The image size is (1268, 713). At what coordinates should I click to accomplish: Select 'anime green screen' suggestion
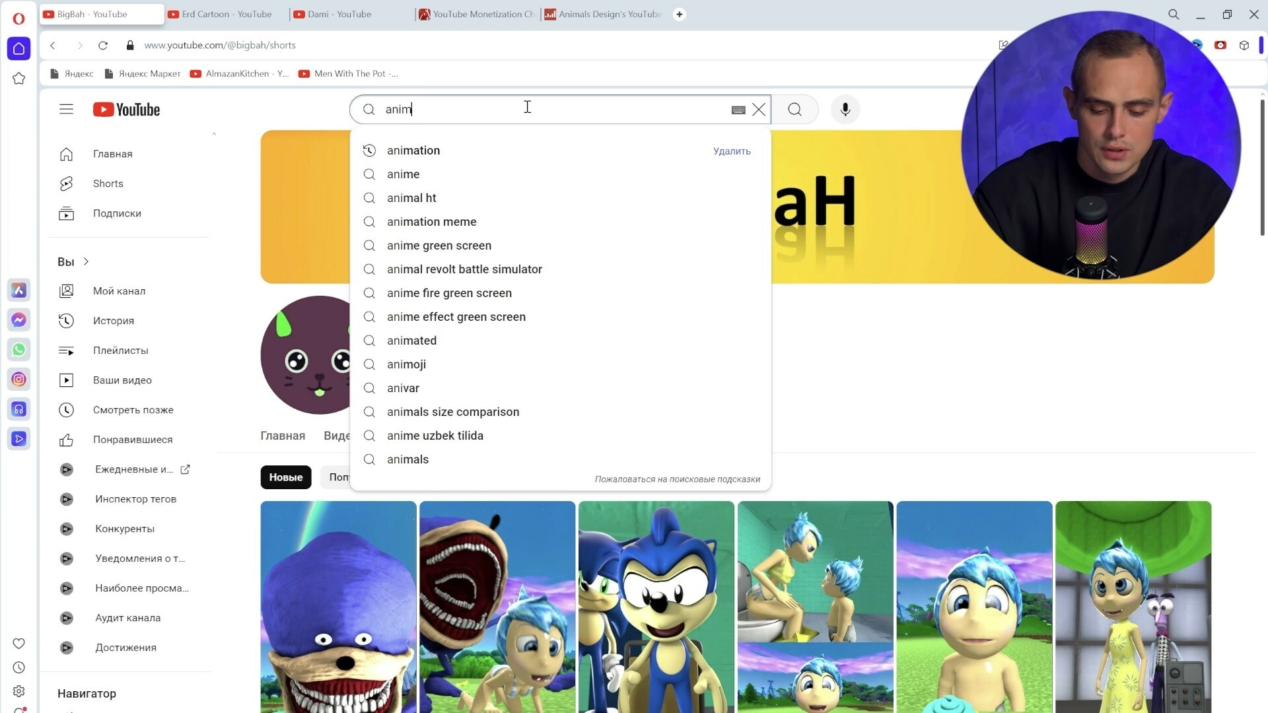(560, 246)
